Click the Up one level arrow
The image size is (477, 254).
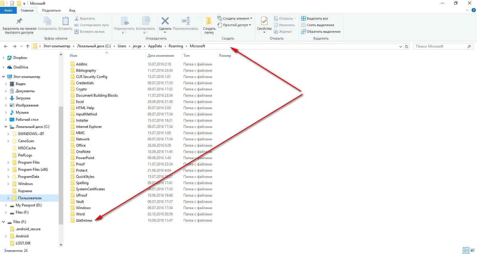tap(28, 46)
